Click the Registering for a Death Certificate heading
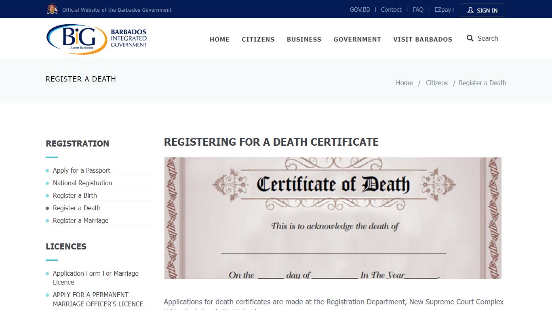The width and height of the screenshot is (552, 310). 271,142
